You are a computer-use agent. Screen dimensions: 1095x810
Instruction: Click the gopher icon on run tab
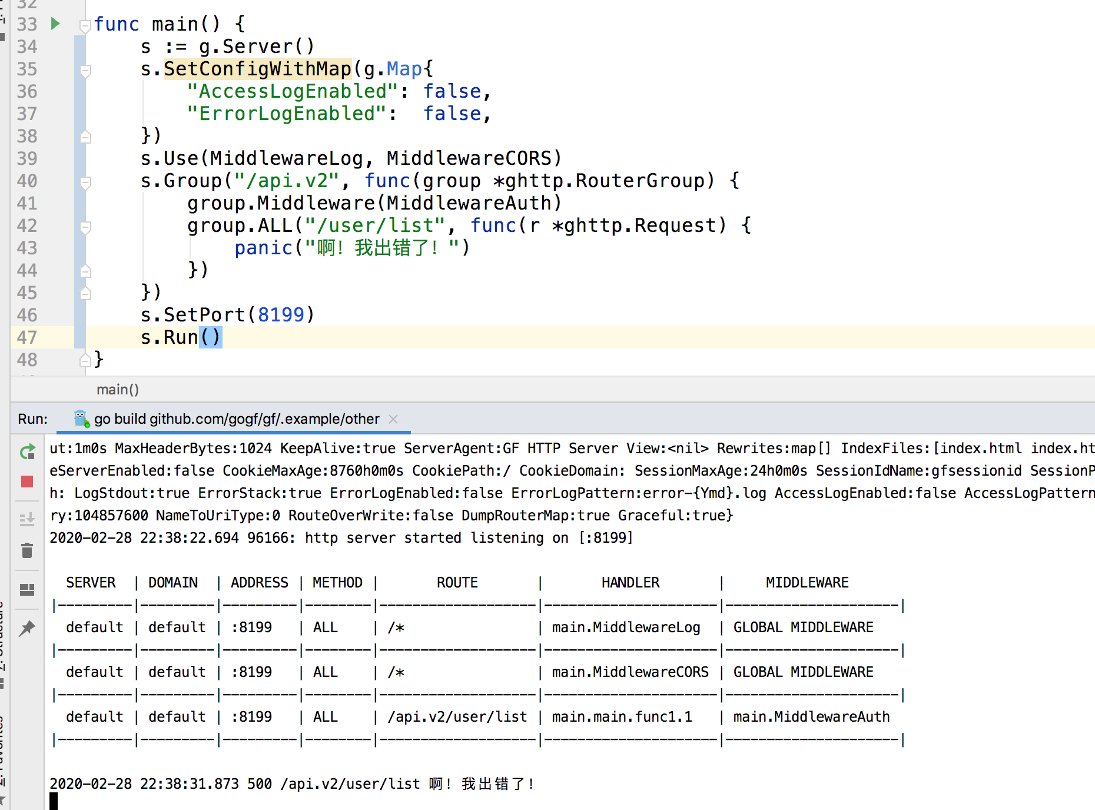tap(81, 419)
